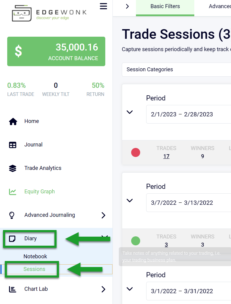Open the Session Categories dropdown

coord(176,69)
